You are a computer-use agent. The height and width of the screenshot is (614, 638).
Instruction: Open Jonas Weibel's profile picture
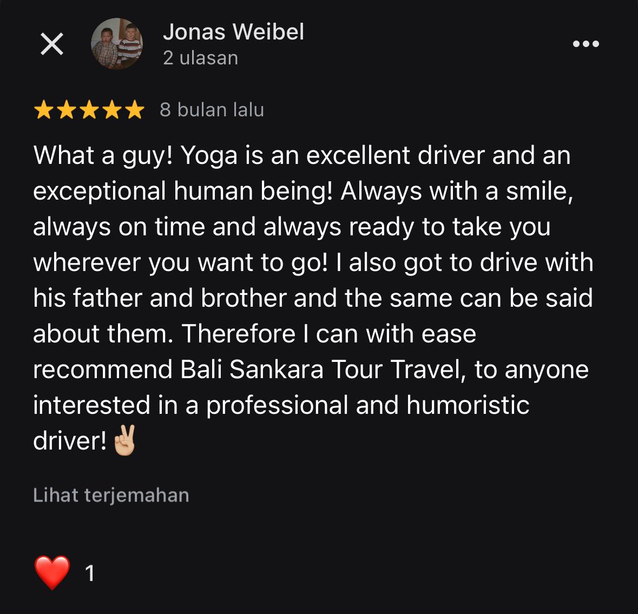[117, 43]
